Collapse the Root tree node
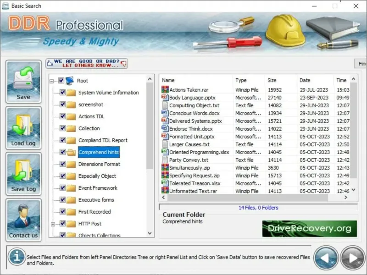Viewport: 367px width, 275px height. click(52, 81)
